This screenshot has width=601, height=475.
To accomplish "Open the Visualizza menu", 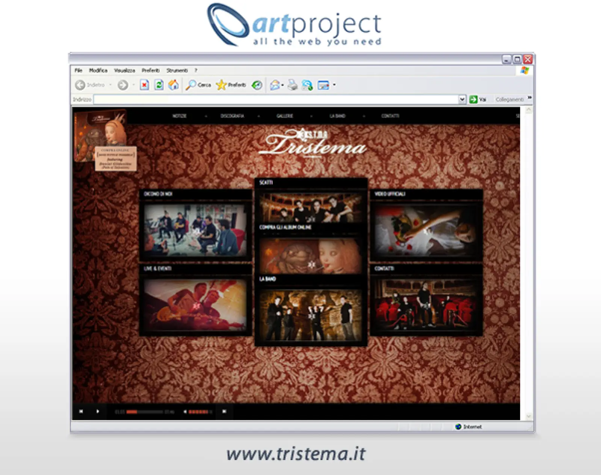I will tap(124, 70).
